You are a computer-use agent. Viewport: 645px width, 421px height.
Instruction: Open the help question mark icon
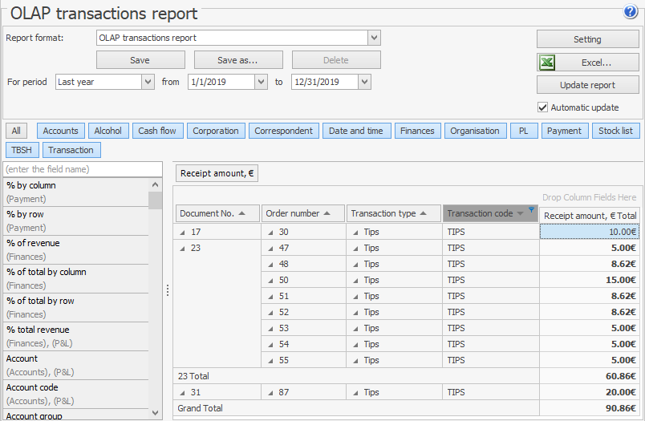(630, 11)
